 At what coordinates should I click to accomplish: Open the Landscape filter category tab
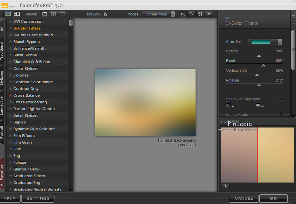(x=2, y=106)
